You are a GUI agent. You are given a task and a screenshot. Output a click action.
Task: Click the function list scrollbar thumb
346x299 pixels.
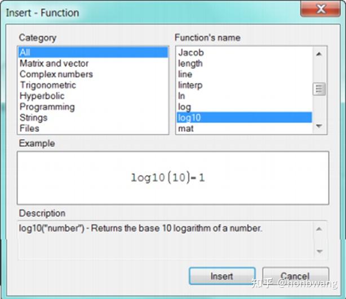click(320, 89)
